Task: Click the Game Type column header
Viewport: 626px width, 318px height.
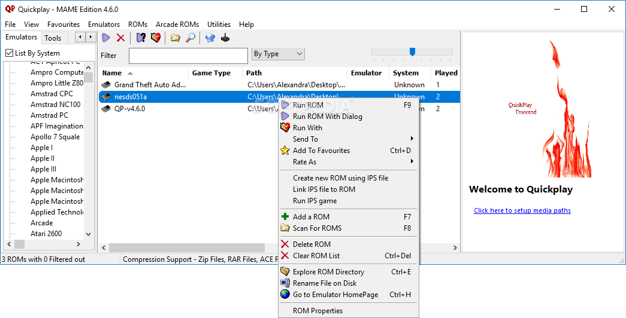Action: click(x=216, y=73)
